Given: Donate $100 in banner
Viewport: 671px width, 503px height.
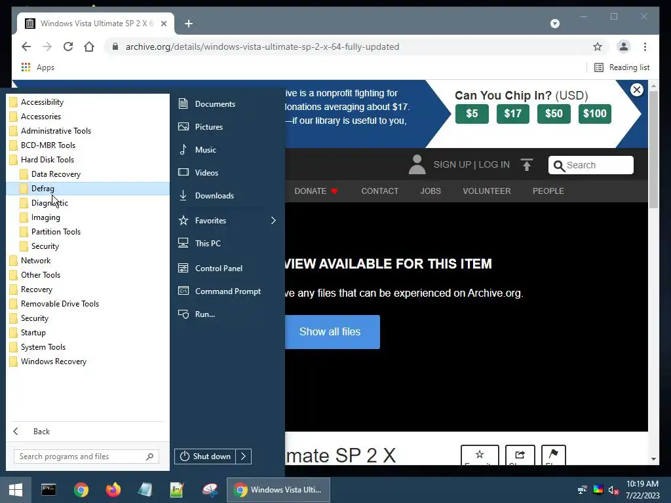Looking at the screenshot, I should point(595,113).
